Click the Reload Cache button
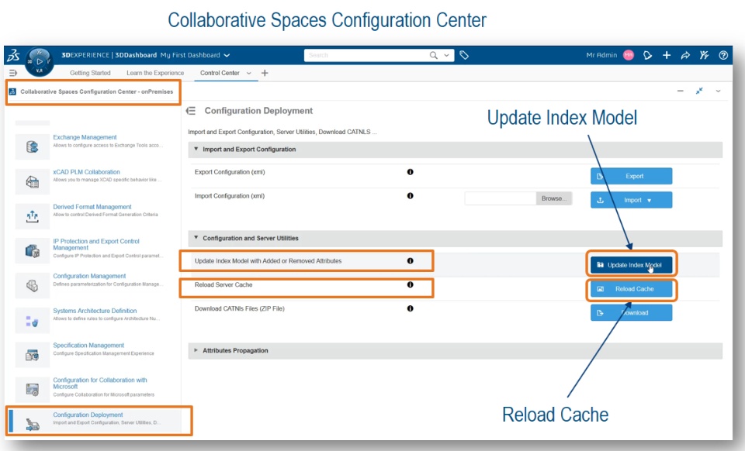The width and height of the screenshot is (745, 451). (x=631, y=289)
